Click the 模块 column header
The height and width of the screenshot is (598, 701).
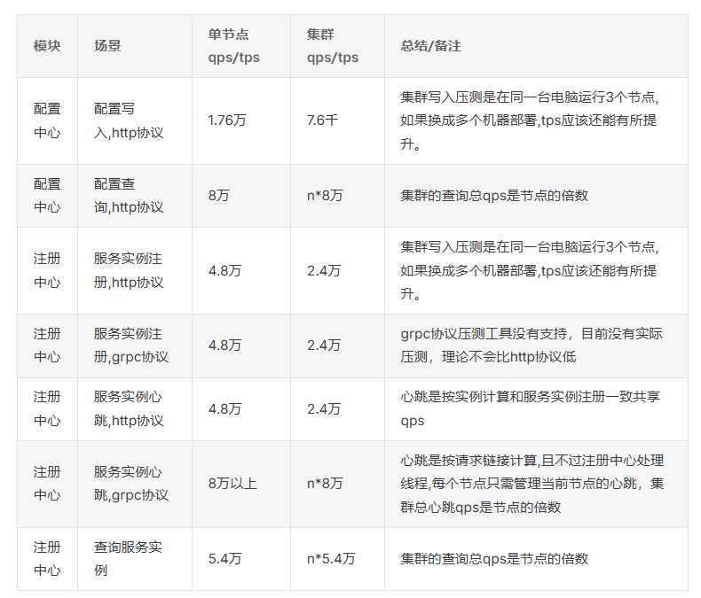coord(47,46)
